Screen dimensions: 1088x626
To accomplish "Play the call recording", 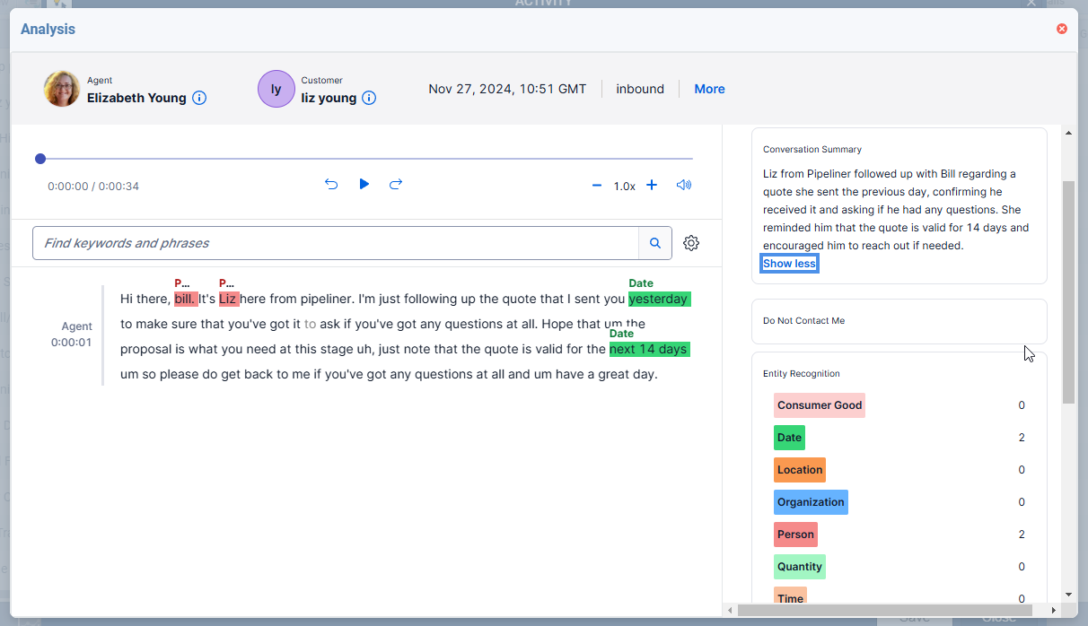I will 364,184.
